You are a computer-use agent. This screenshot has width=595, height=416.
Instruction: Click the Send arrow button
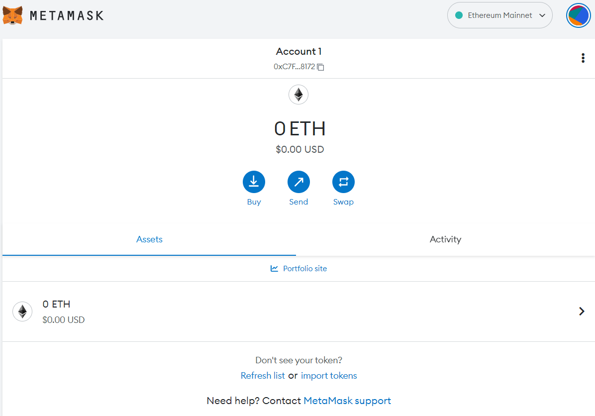[298, 182]
